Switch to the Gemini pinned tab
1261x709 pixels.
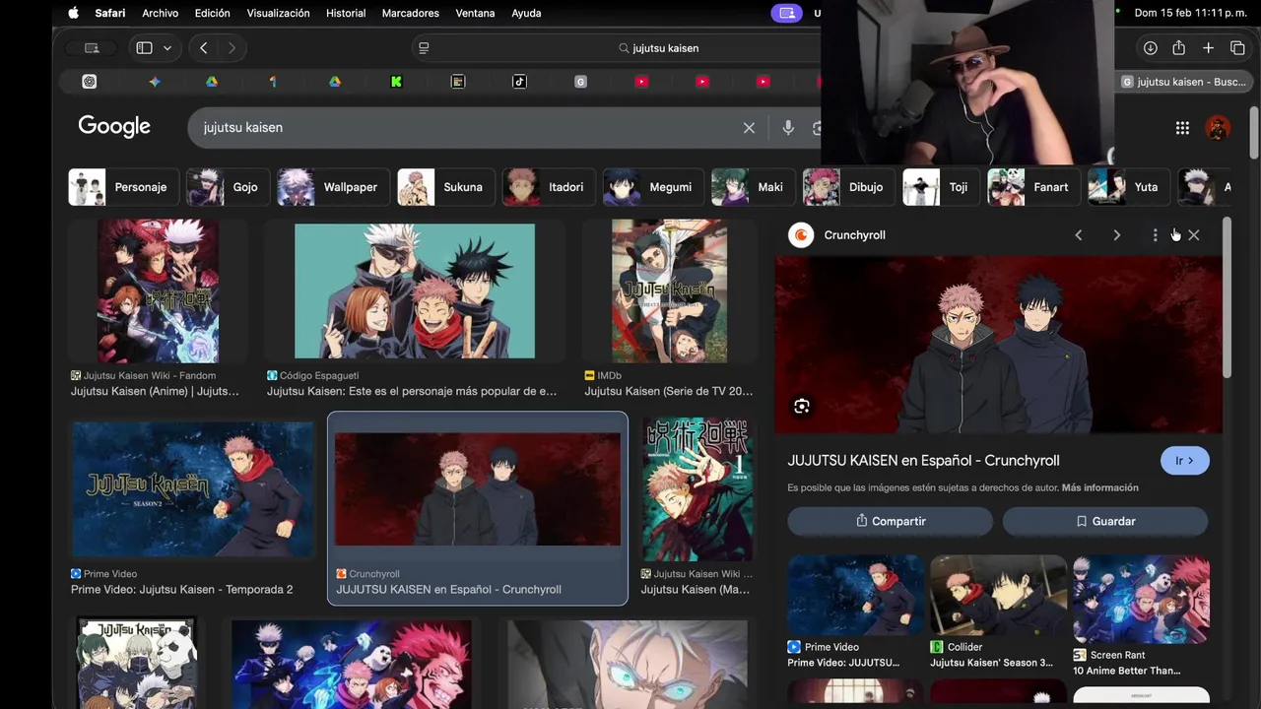tap(155, 82)
